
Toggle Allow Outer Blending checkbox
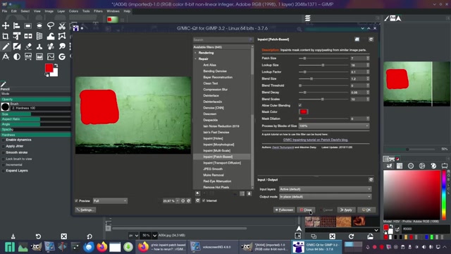[x=300, y=105]
